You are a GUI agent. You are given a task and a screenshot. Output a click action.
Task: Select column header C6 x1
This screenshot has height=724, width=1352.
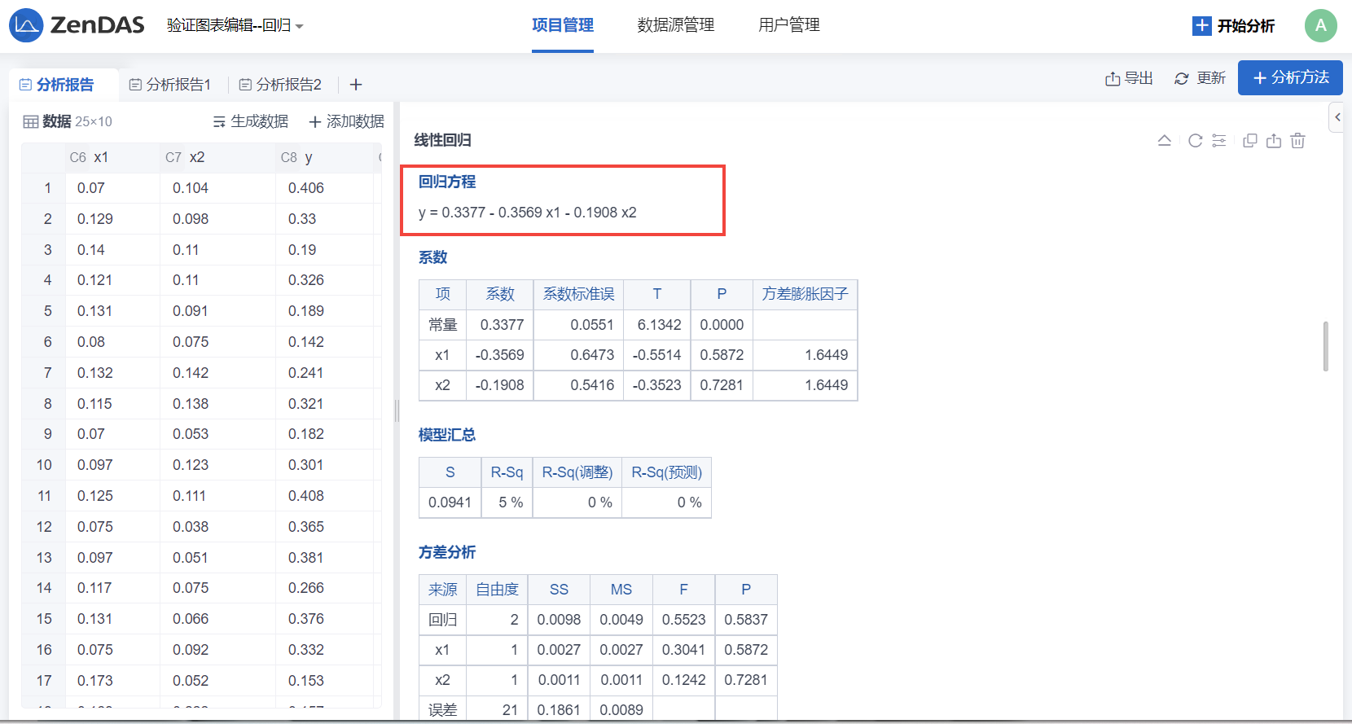point(112,157)
